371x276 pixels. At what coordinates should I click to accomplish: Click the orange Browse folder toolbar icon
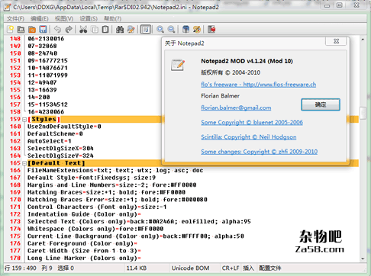[32, 30]
